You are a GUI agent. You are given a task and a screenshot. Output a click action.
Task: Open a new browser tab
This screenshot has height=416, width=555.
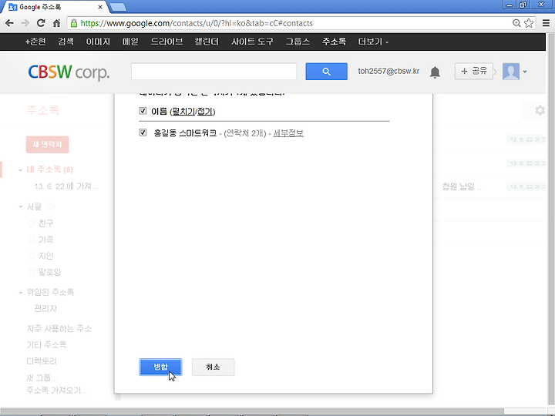(118, 7)
